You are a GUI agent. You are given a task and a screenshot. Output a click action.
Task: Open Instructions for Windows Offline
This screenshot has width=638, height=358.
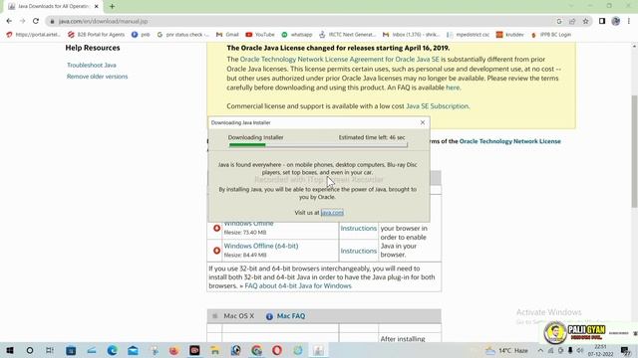(359, 228)
